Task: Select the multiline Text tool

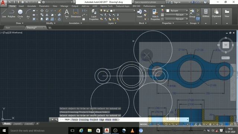Action: [x=67, y=13]
